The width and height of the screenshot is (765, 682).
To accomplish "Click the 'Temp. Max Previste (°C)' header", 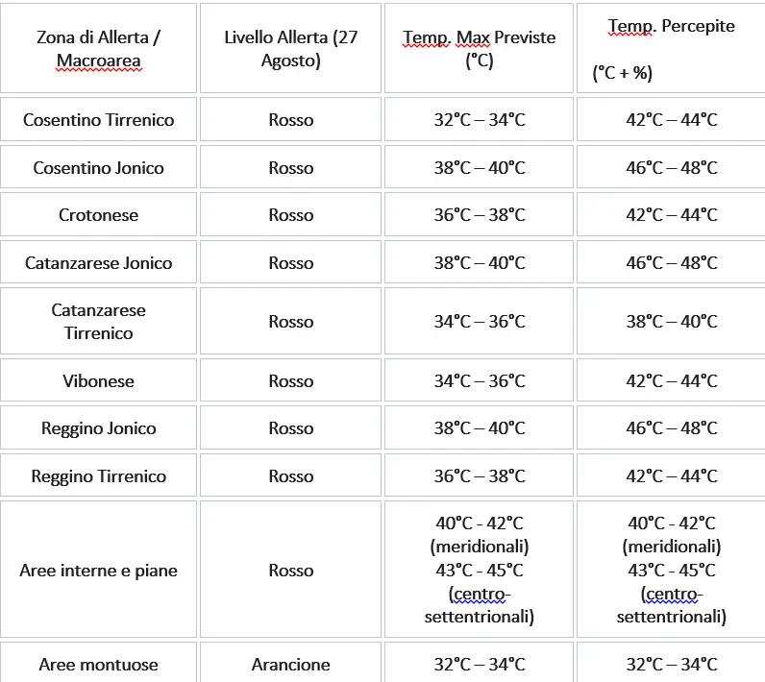I will point(479,48).
